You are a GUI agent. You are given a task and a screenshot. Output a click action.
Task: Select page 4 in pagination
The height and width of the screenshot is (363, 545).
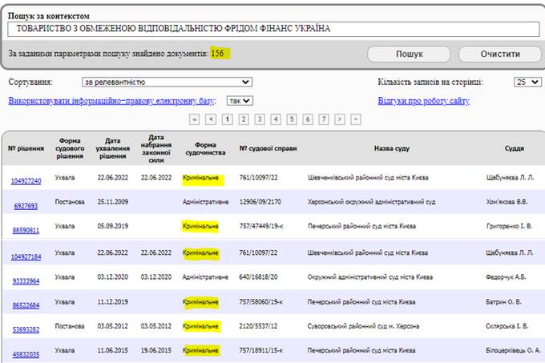(x=276, y=119)
